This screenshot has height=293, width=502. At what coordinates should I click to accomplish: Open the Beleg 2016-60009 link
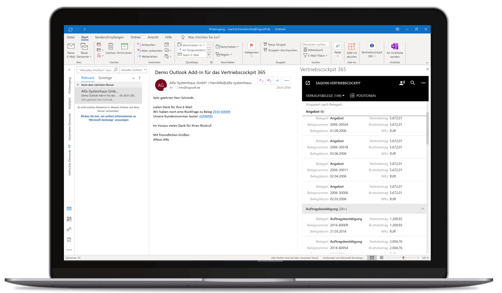tap(221, 112)
